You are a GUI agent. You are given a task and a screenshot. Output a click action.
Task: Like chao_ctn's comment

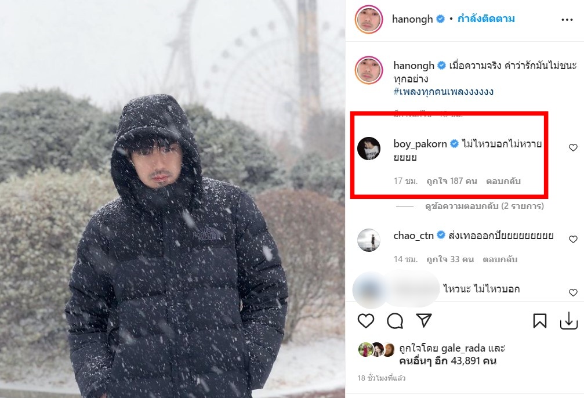(573, 239)
